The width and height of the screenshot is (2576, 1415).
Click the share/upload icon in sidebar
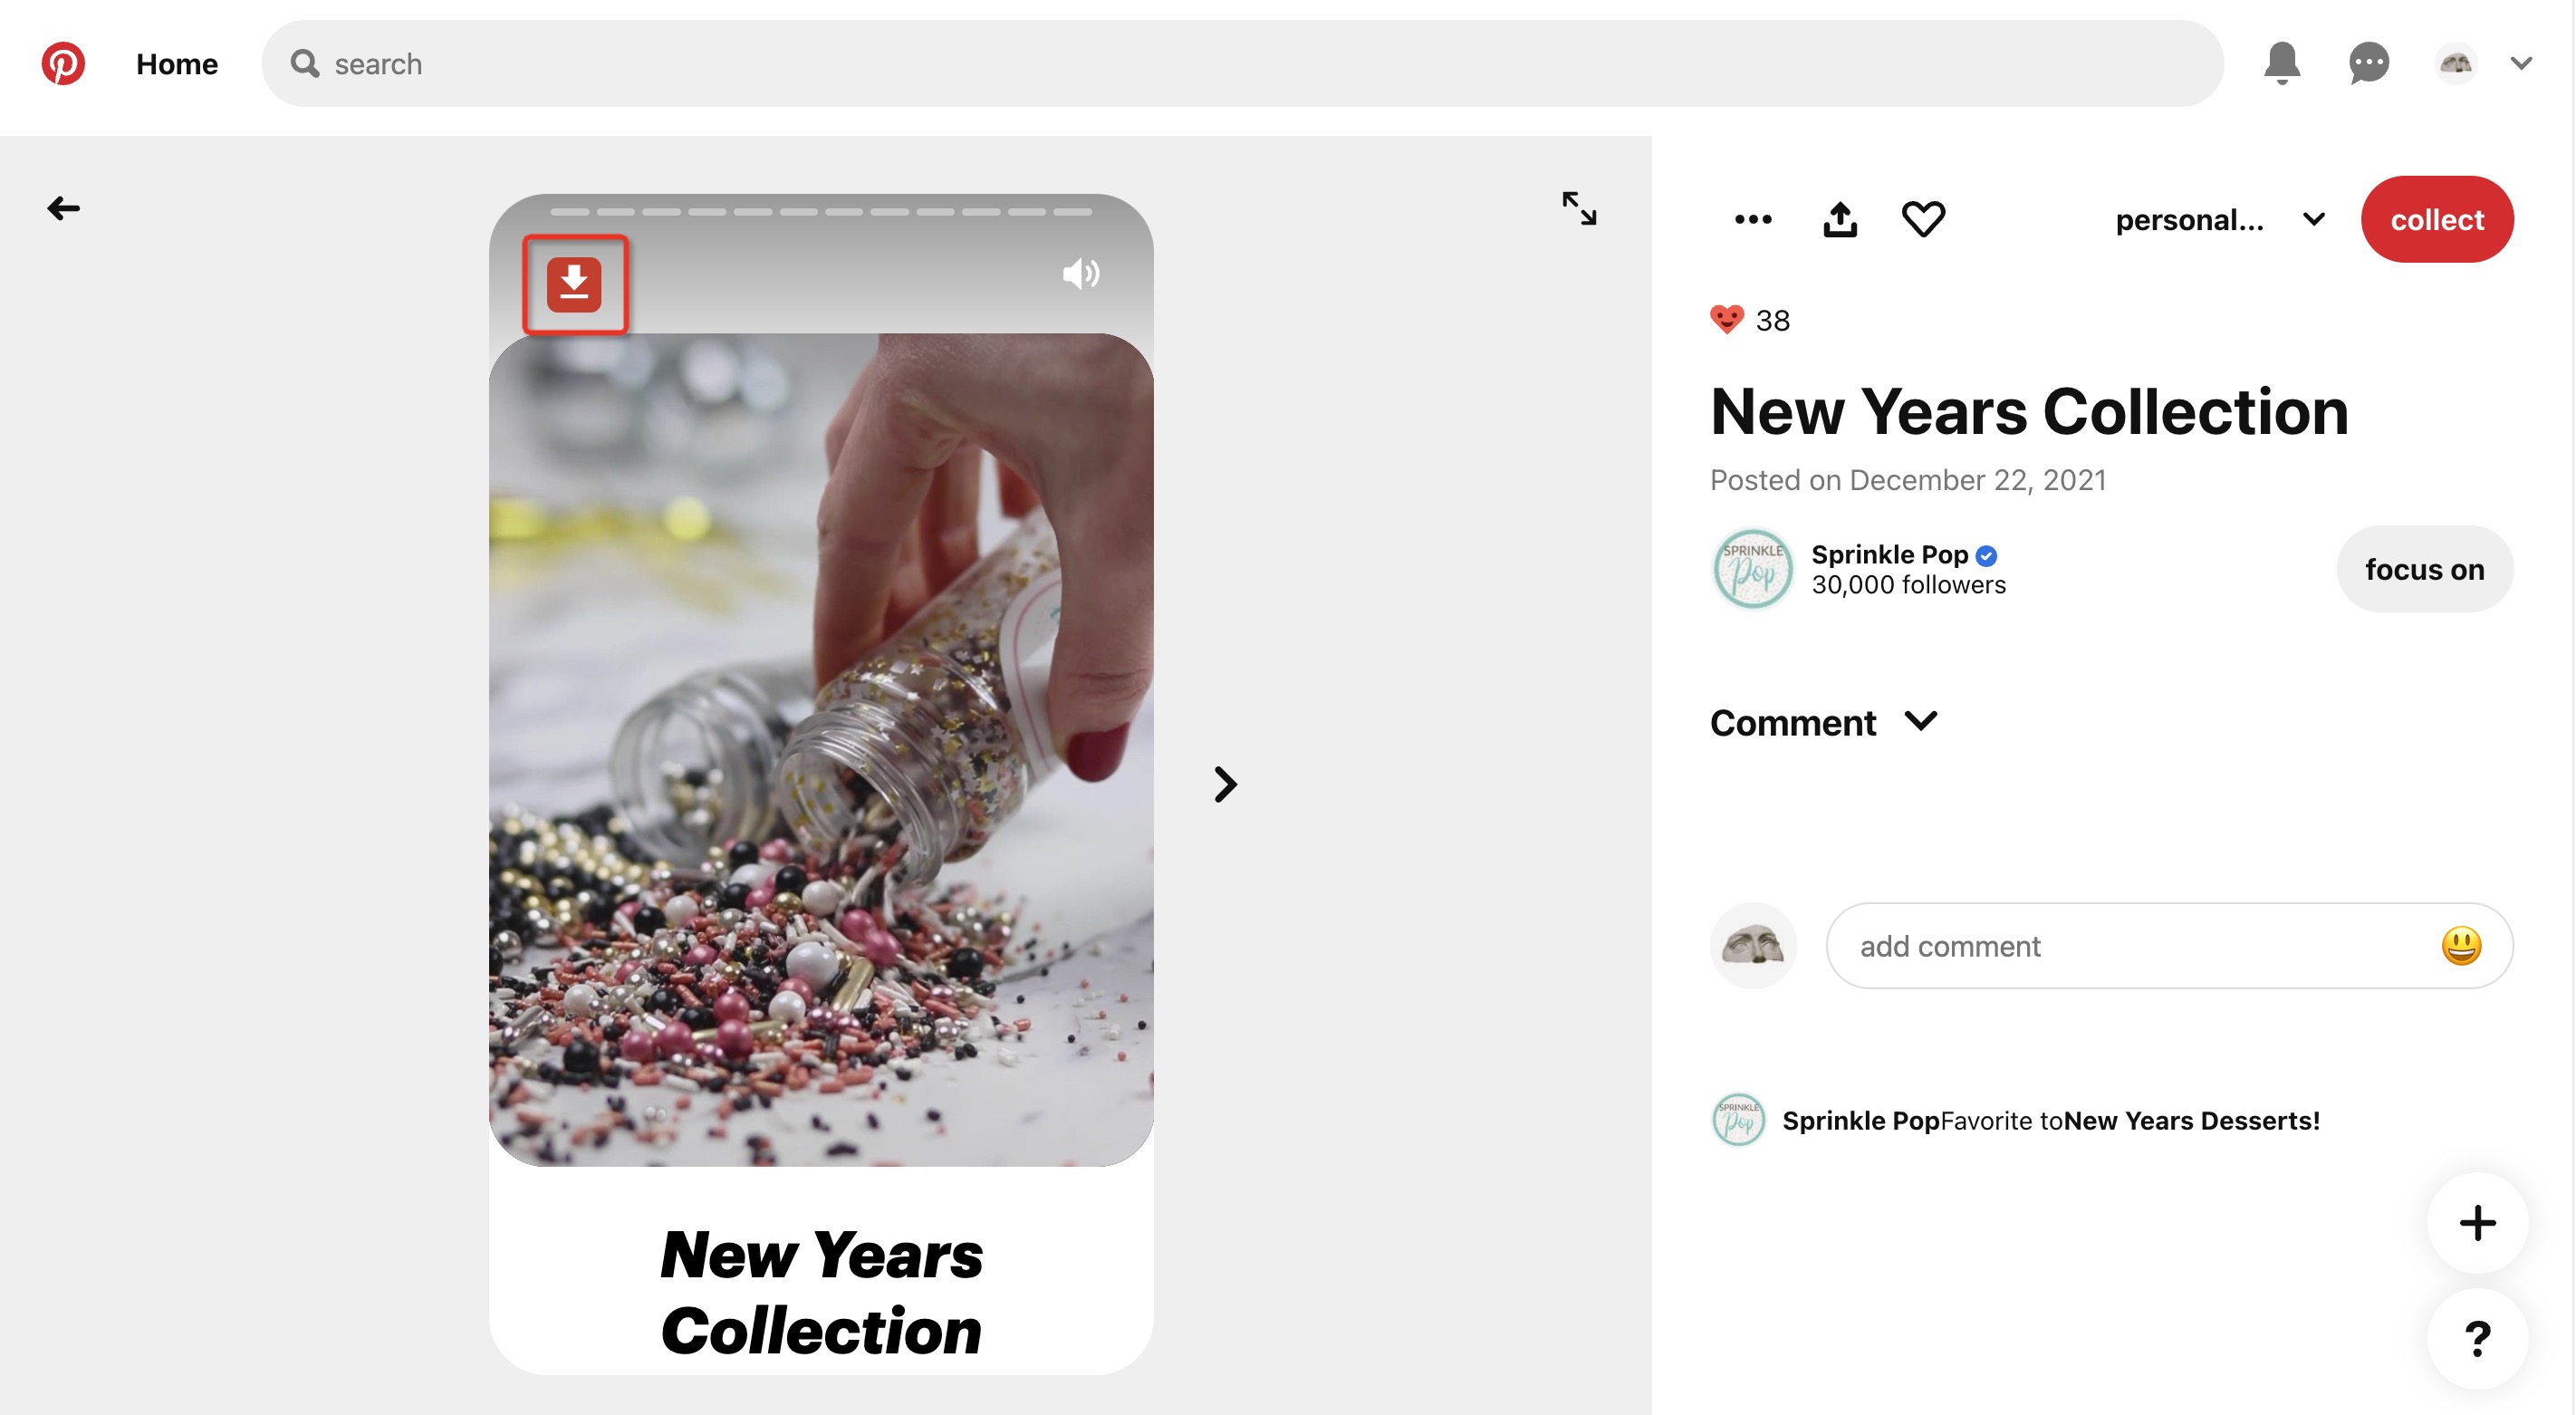tap(1841, 217)
